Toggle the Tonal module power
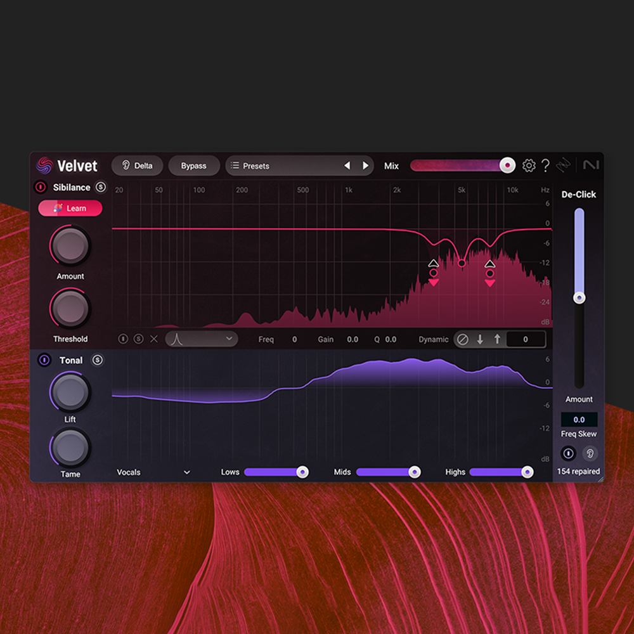The height and width of the screenshot is (634, 634). [44, 360]
